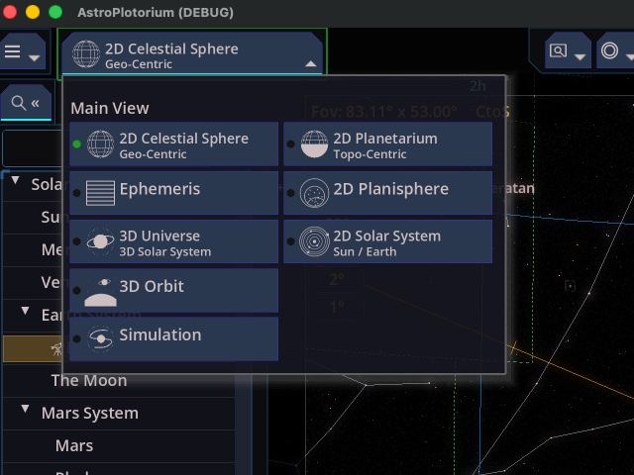Click the Simulation swirling orbit icon
The height and width of the screenshot is (475, 634).
tap(100, 338)
